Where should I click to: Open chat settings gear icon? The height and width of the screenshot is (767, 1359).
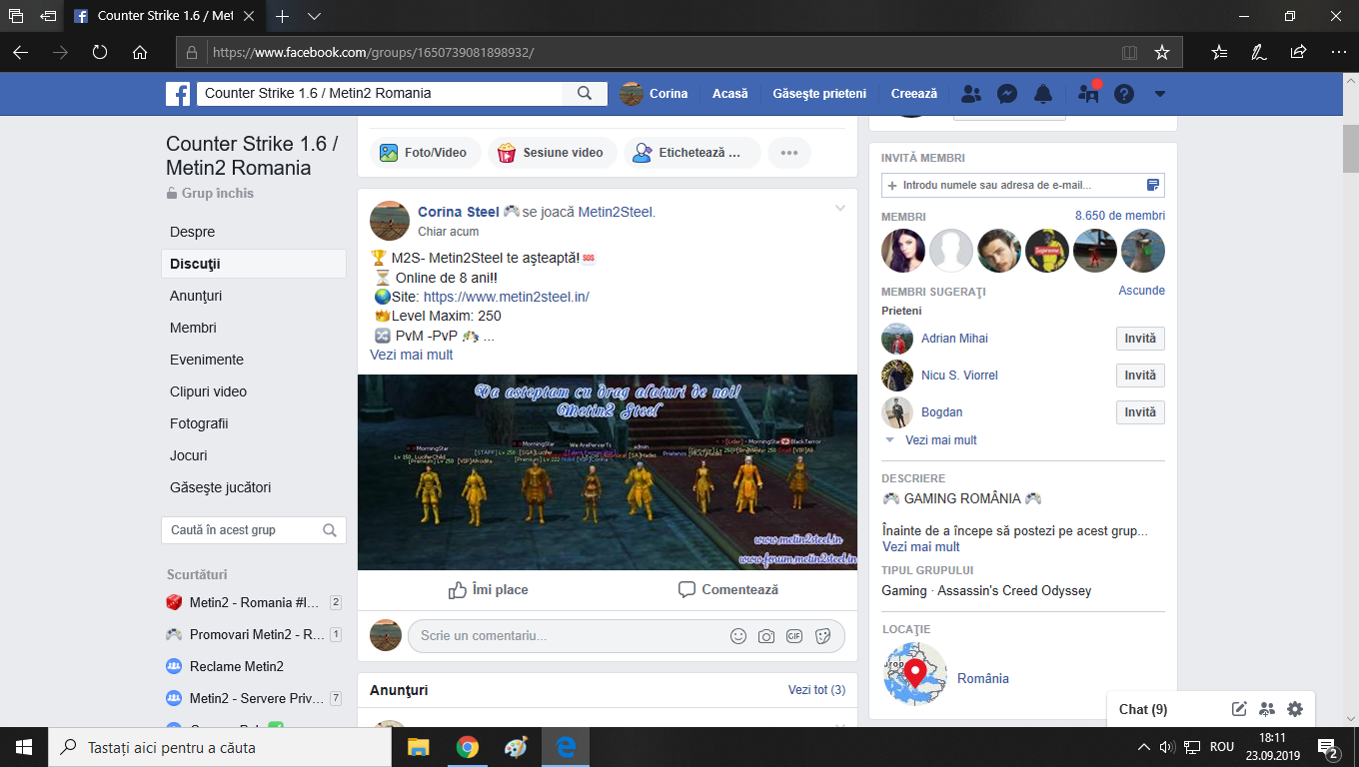[x=1295, y=709]
